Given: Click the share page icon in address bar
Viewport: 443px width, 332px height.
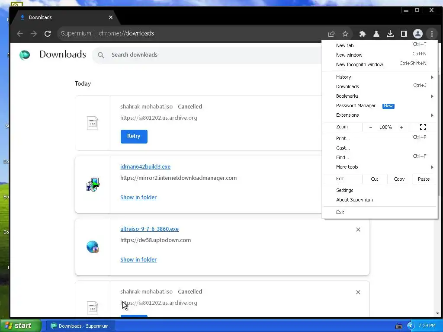Looking at the screenshot, I should [x=331, y=34].
